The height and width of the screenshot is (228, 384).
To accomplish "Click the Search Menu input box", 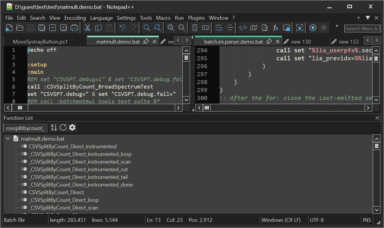I will pyautogui.click(x=362, y=29).
